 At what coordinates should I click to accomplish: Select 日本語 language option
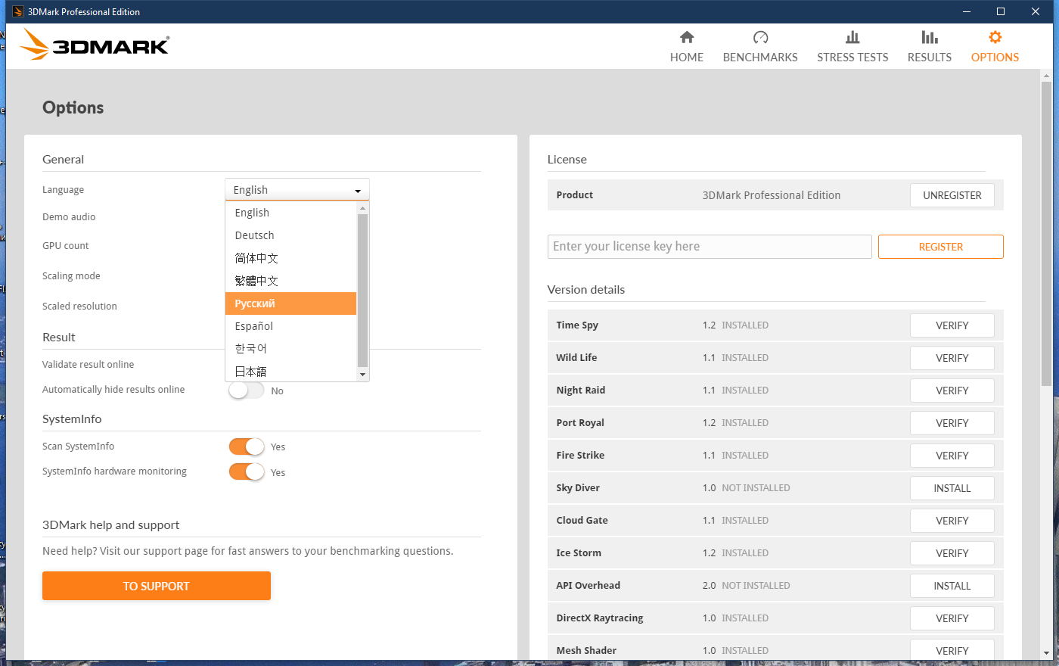click(290, 372)
